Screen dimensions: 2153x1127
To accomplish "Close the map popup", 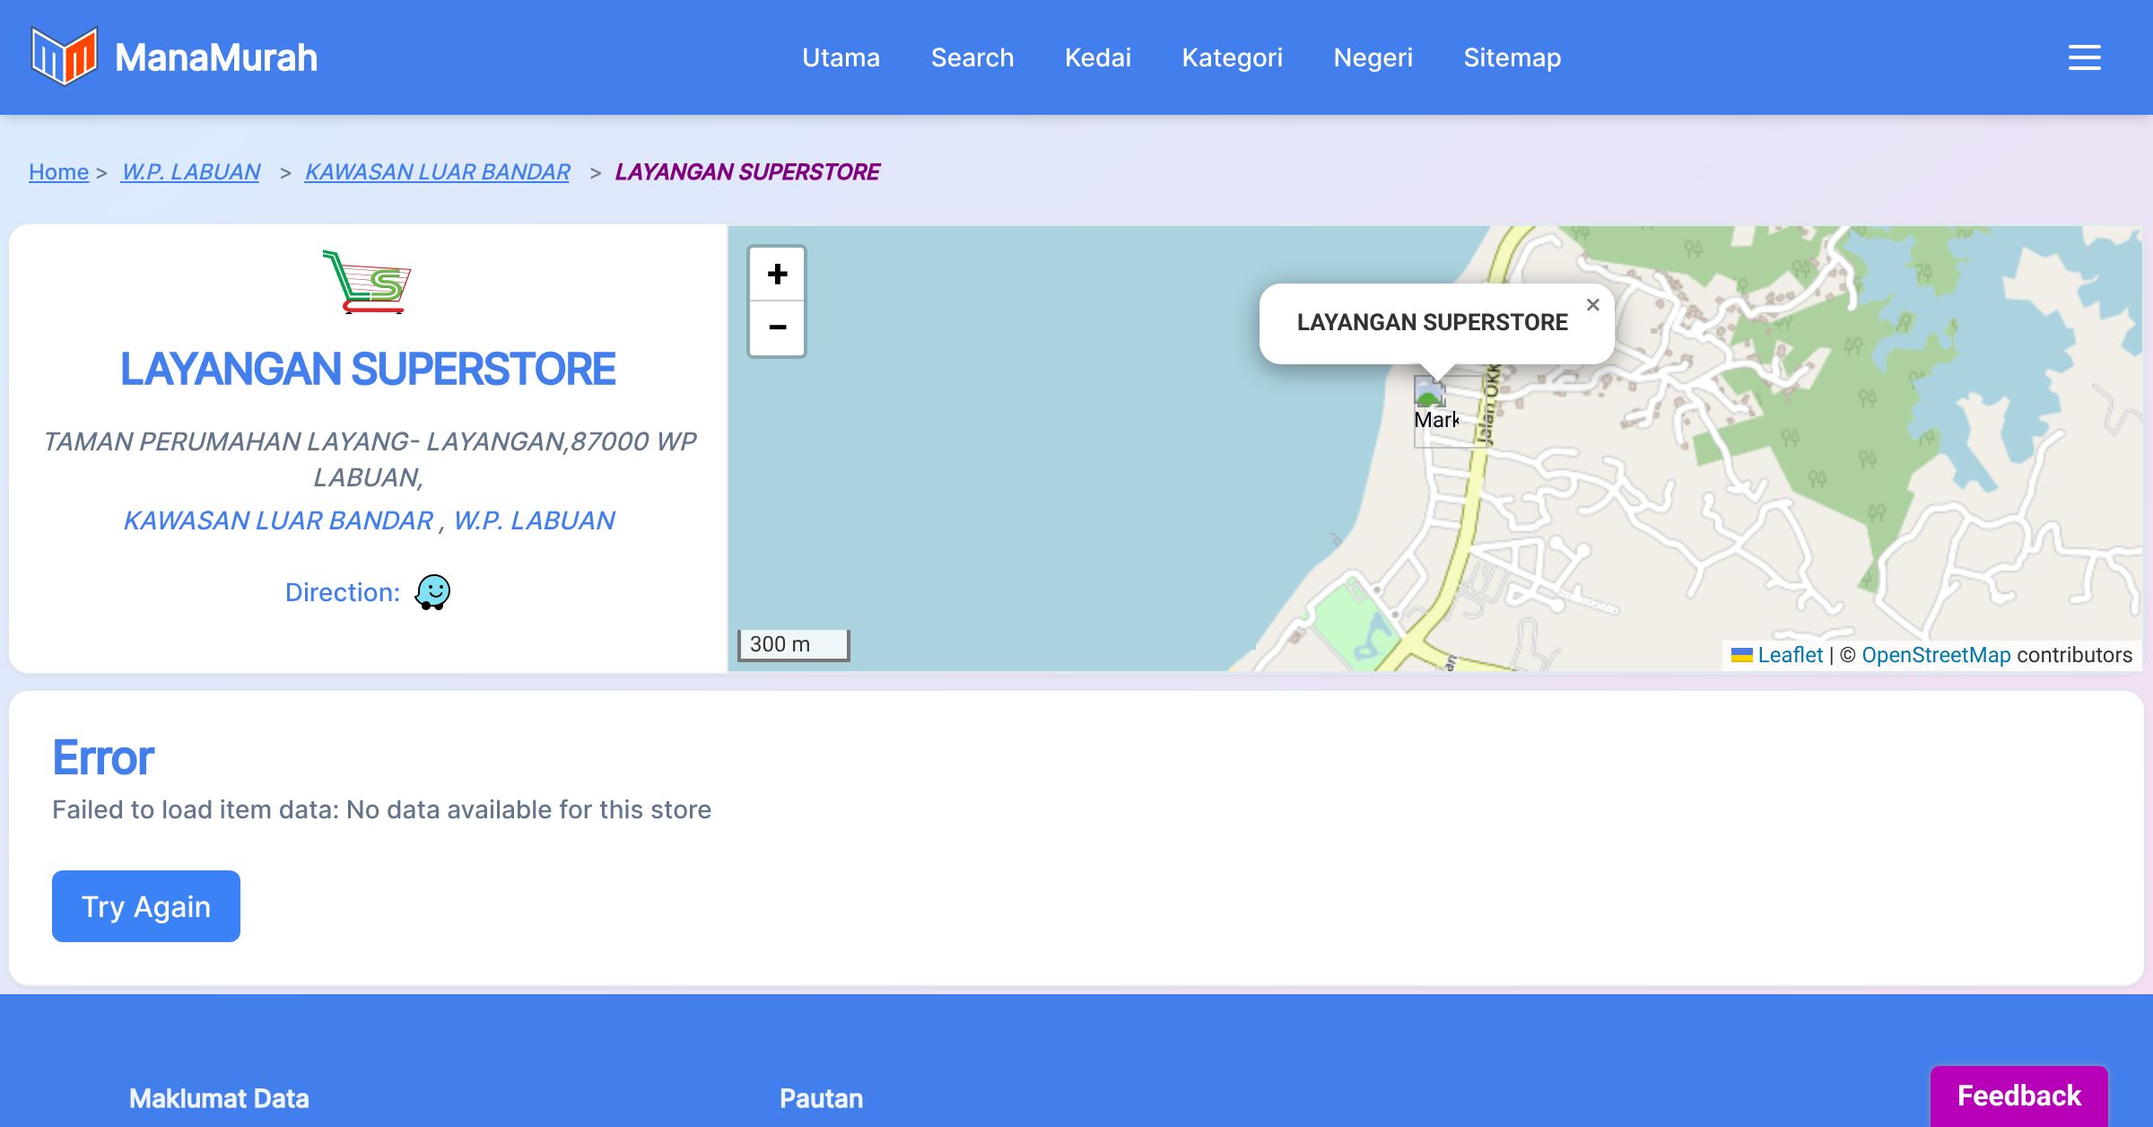I will point(1592,305).
